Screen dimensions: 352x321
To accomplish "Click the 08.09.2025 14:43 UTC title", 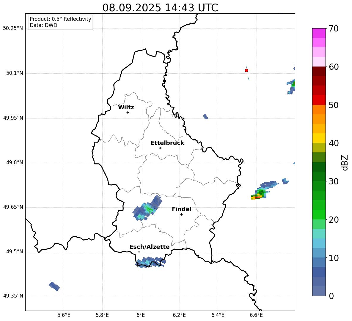I will coord(160,8).
